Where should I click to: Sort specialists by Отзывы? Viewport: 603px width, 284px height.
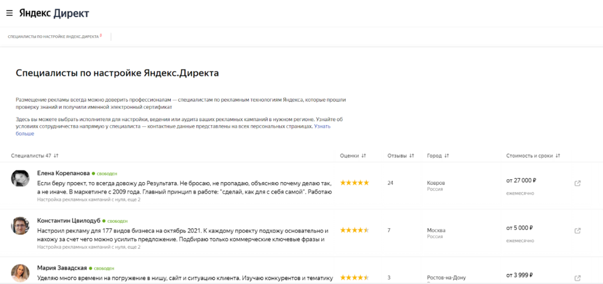tap(400, 156)
